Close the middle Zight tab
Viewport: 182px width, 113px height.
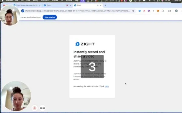pos(70,5)
